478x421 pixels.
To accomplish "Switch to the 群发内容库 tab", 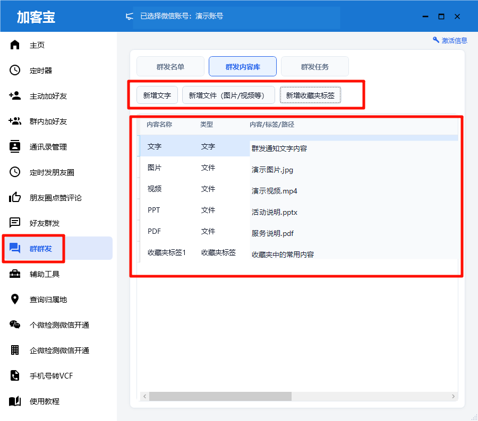I will click(x=243, y=66).
